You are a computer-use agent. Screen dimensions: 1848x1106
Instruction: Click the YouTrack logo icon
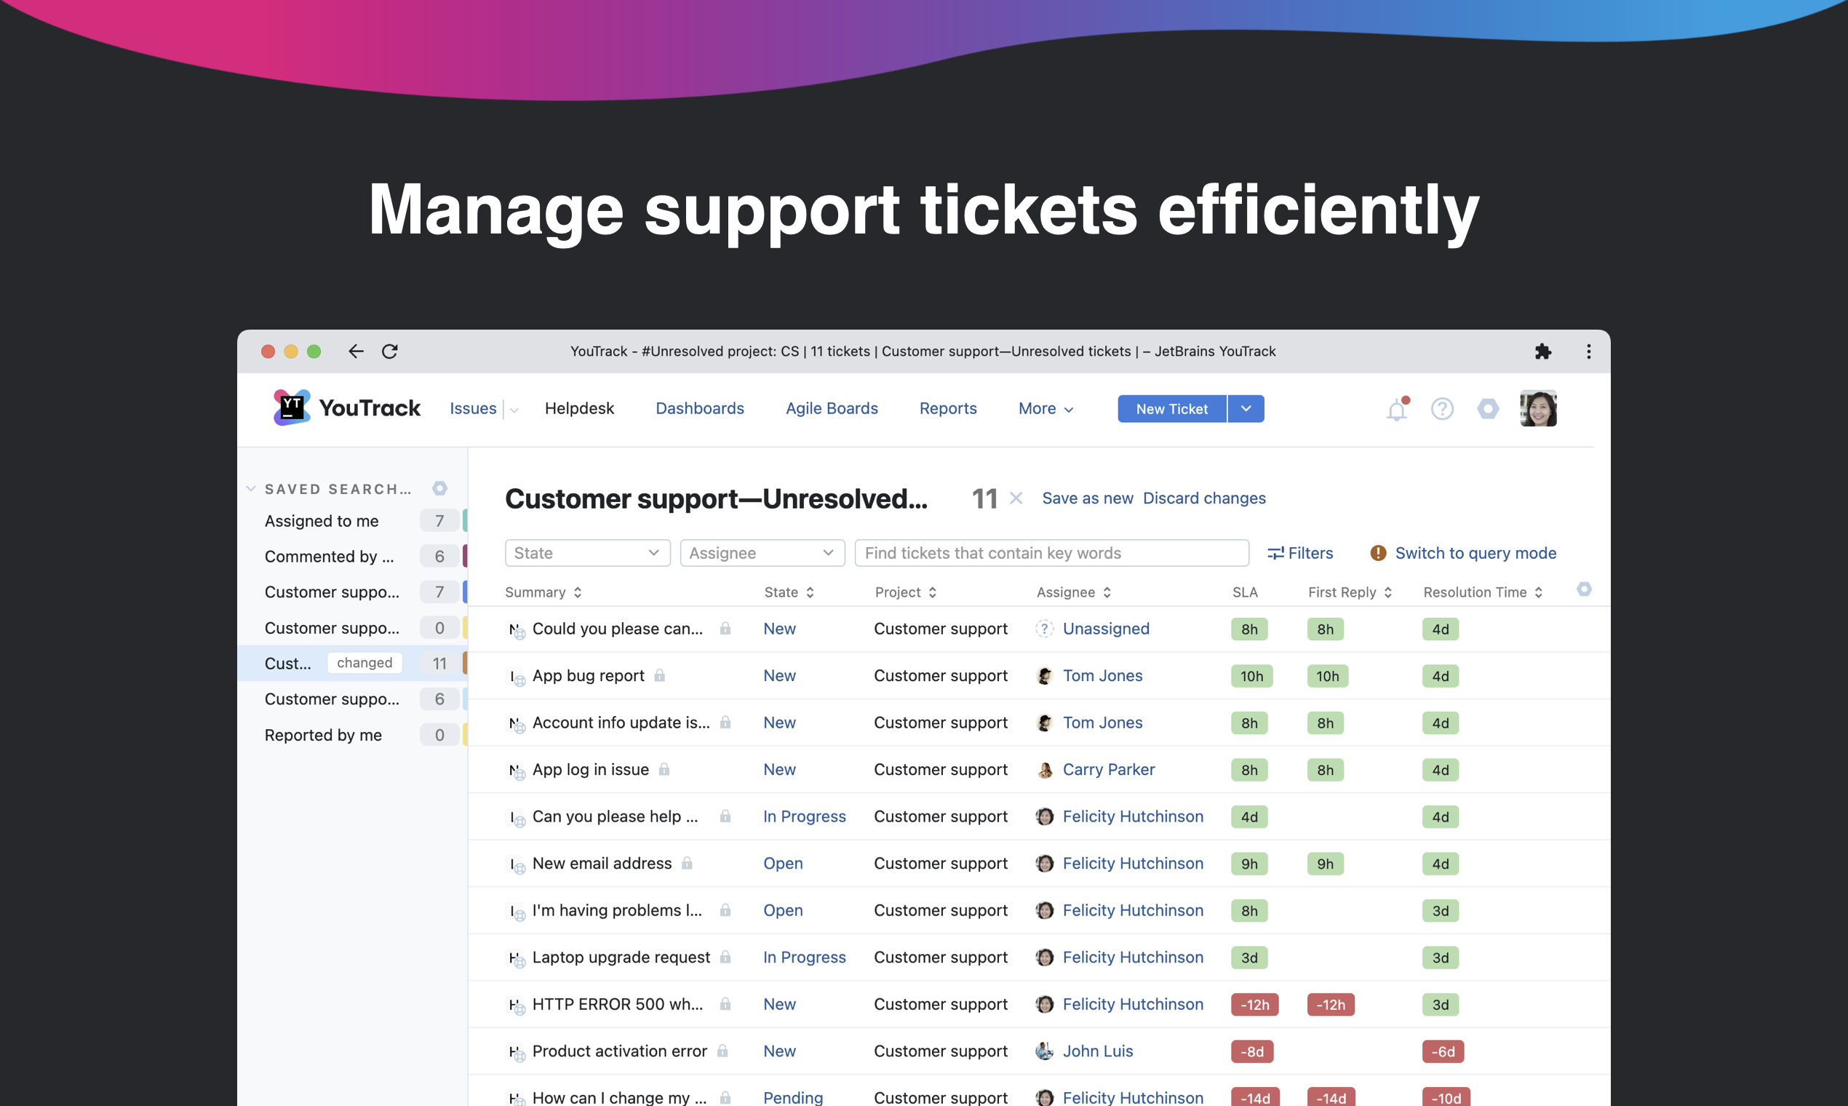(x=291, y=407)
